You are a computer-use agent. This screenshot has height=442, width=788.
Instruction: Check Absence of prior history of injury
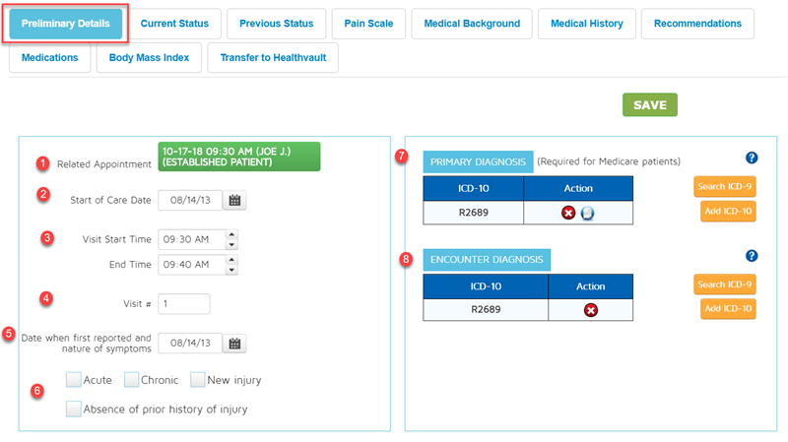(x=74, y=409)
